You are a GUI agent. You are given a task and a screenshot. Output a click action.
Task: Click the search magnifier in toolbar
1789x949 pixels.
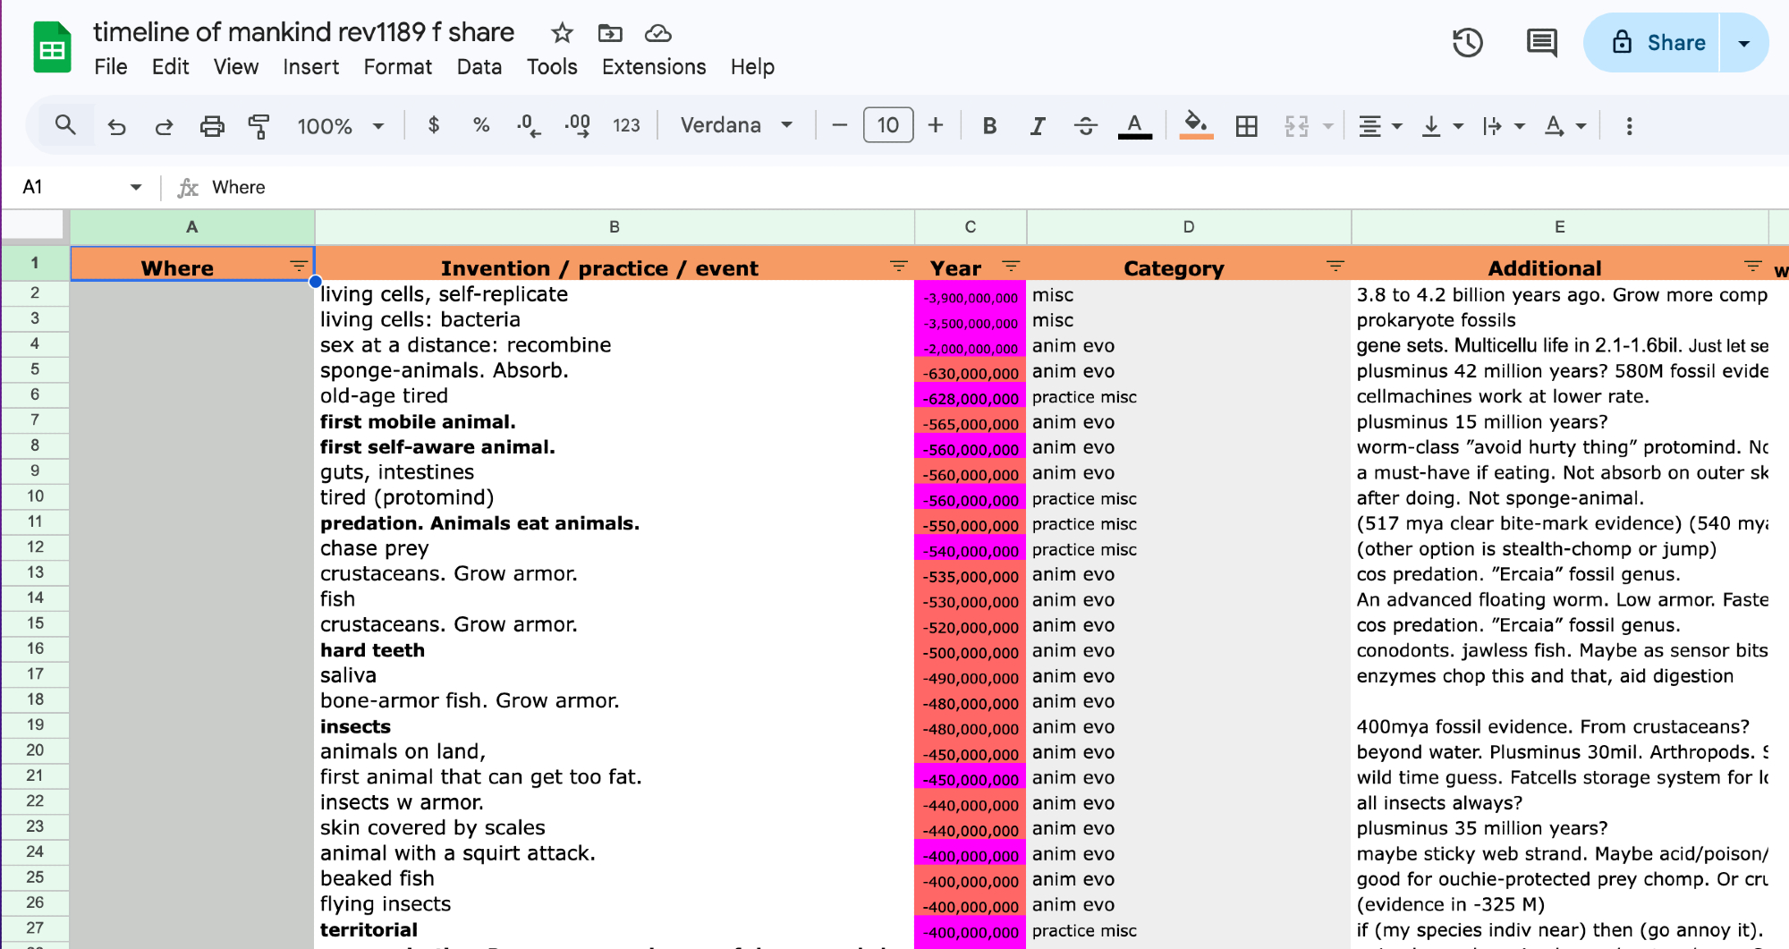(65, 125)
